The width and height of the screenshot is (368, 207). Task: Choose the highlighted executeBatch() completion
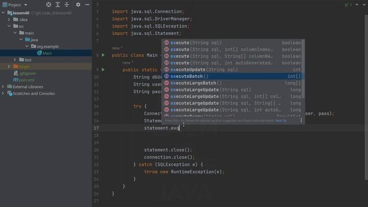click(232, 76)
